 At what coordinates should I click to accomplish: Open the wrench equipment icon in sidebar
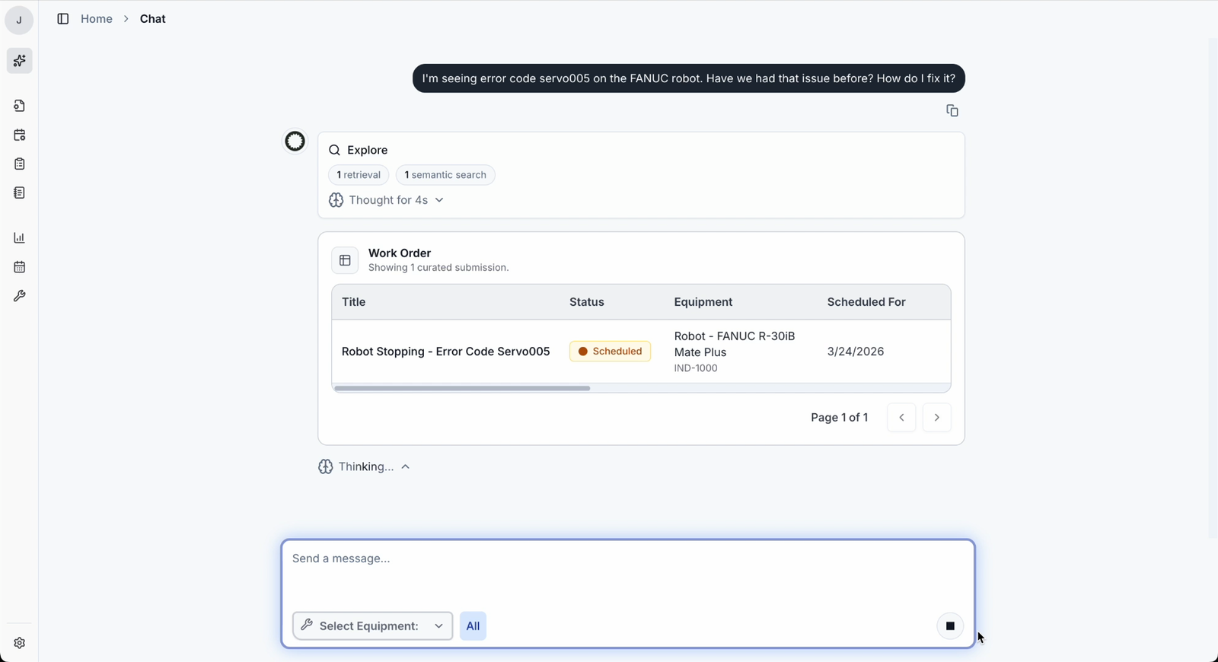tap(19, 296)
